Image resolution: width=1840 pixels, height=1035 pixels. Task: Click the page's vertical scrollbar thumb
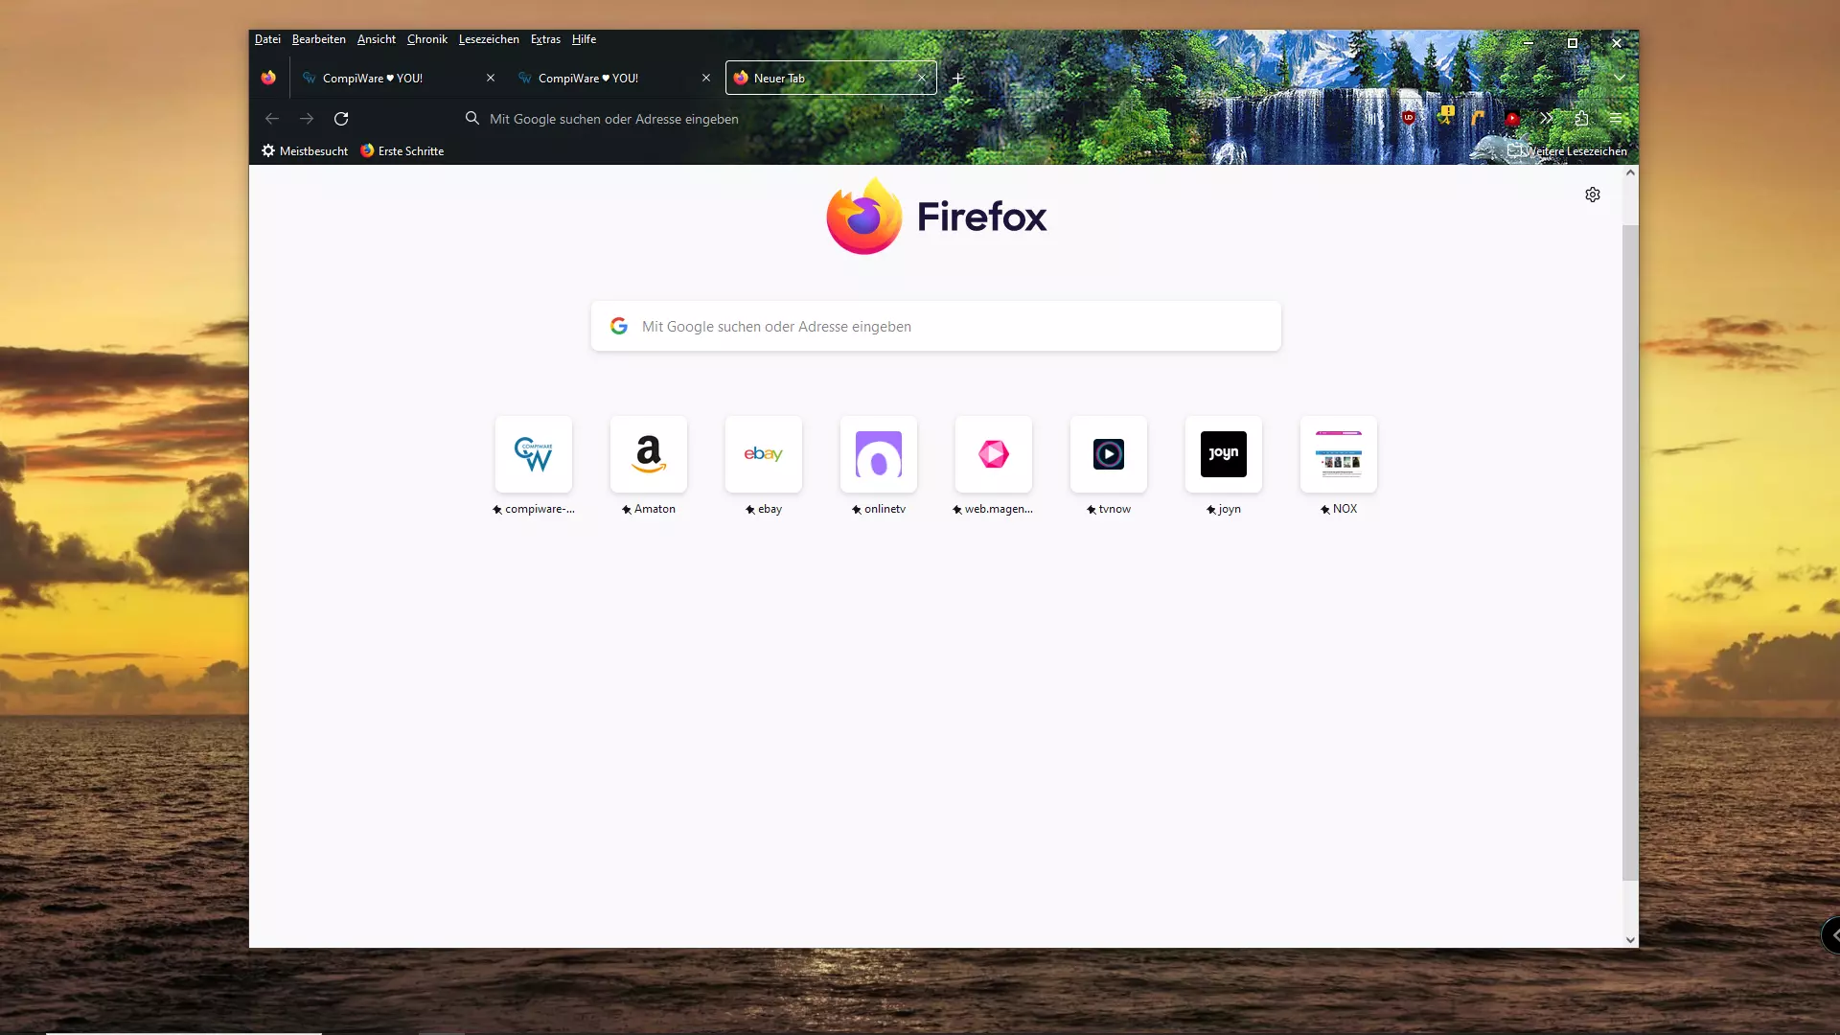click(x=1630, y=553)
